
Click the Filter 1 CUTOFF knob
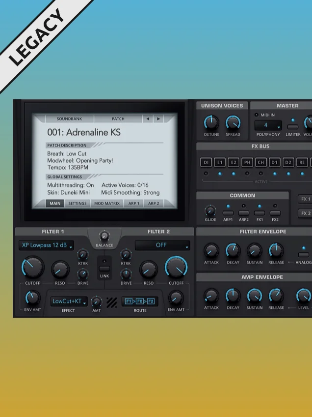pos(33,268)
